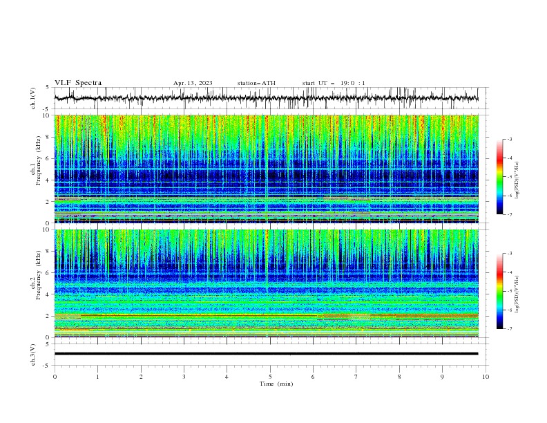This screenshot has height=423, width=547.
Task: Click time axis tick label '7'
Action: [x=356, y=377]
